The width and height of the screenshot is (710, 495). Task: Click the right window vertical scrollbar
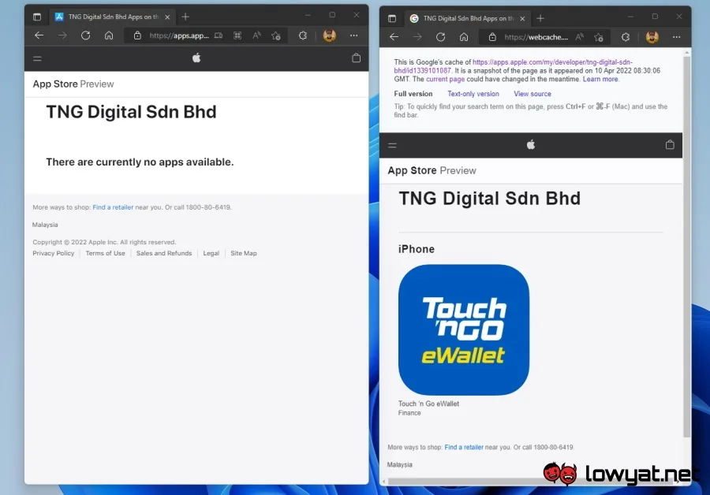(x=686, y=247)
